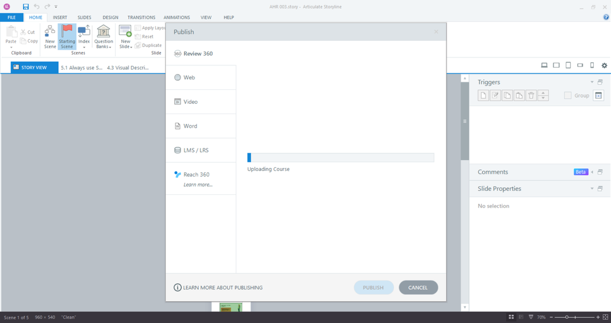The height and width of the screenshot is (323, 611).
Task: Move trigger up arrow
Action: coord(543,93)
